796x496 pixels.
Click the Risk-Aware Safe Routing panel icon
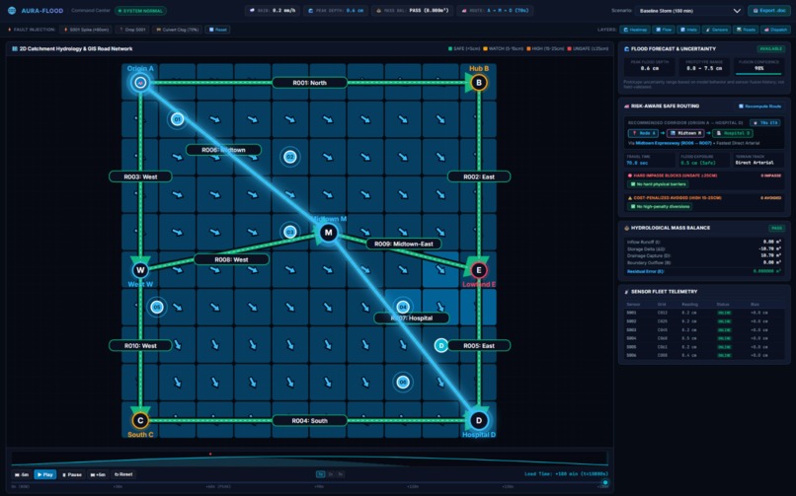coord(626,106)
